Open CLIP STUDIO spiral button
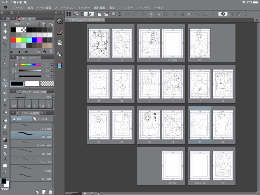This screenshot has width=260, height=195. coord(89,14)
